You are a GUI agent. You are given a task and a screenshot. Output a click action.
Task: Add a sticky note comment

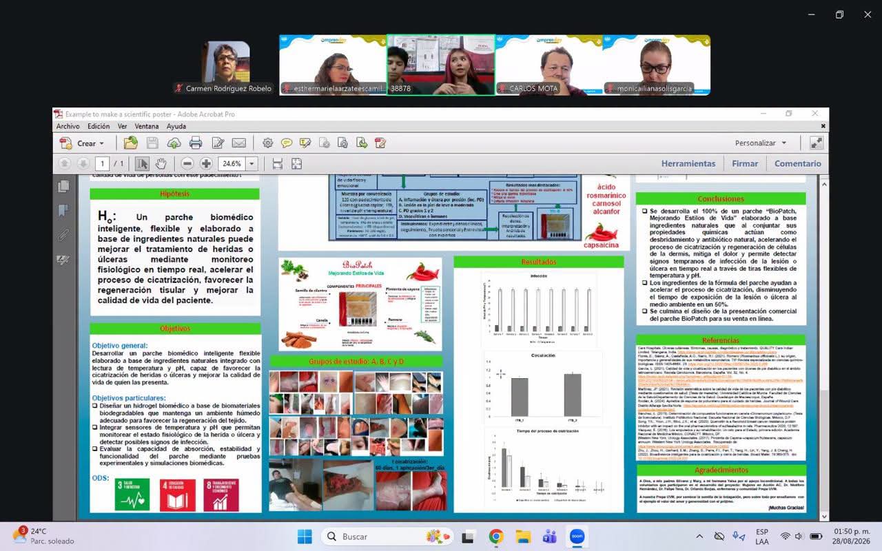click(287, 143)
